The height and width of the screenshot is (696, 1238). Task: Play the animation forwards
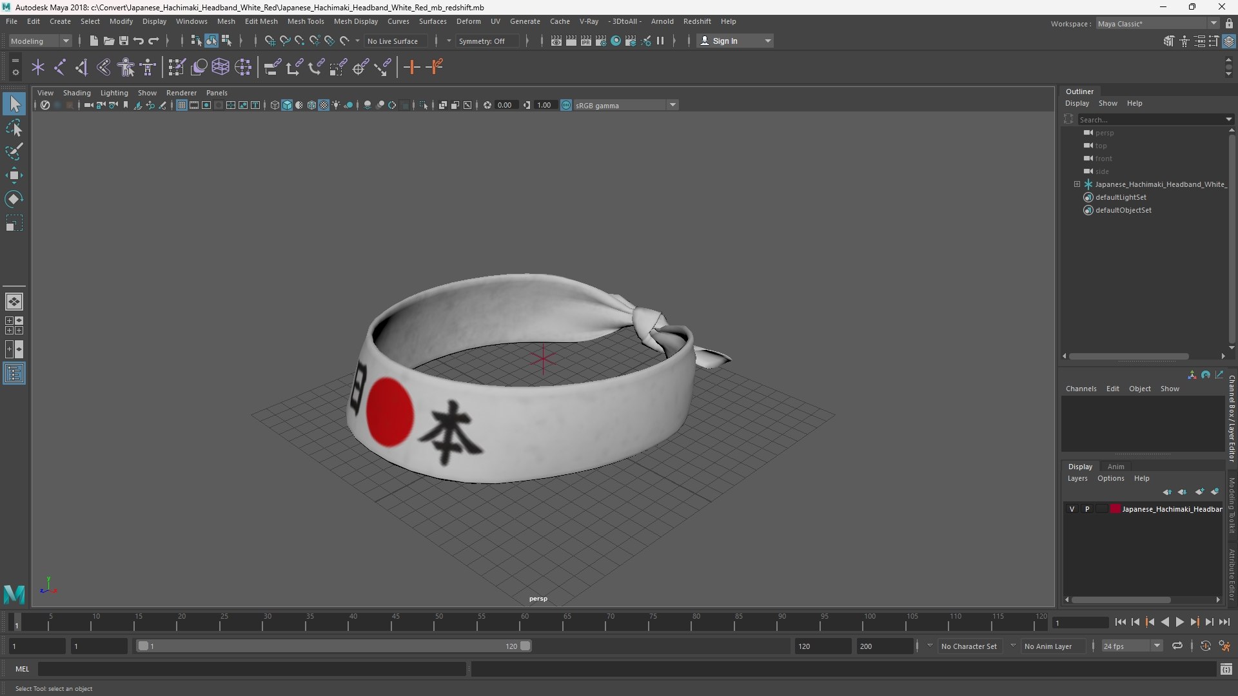(1179, 622)
